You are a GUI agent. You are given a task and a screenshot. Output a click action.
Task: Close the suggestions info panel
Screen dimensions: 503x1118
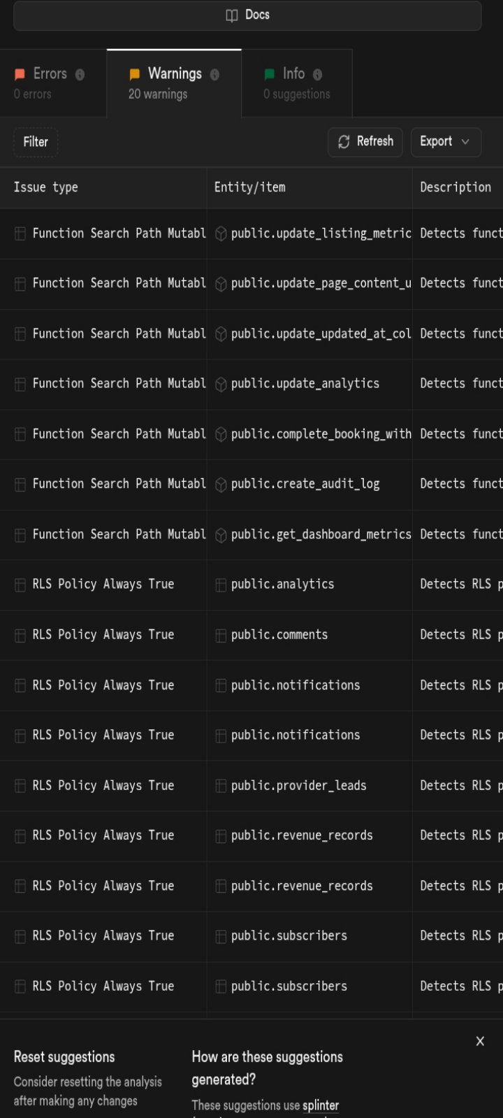click(x=480, y=1041)
